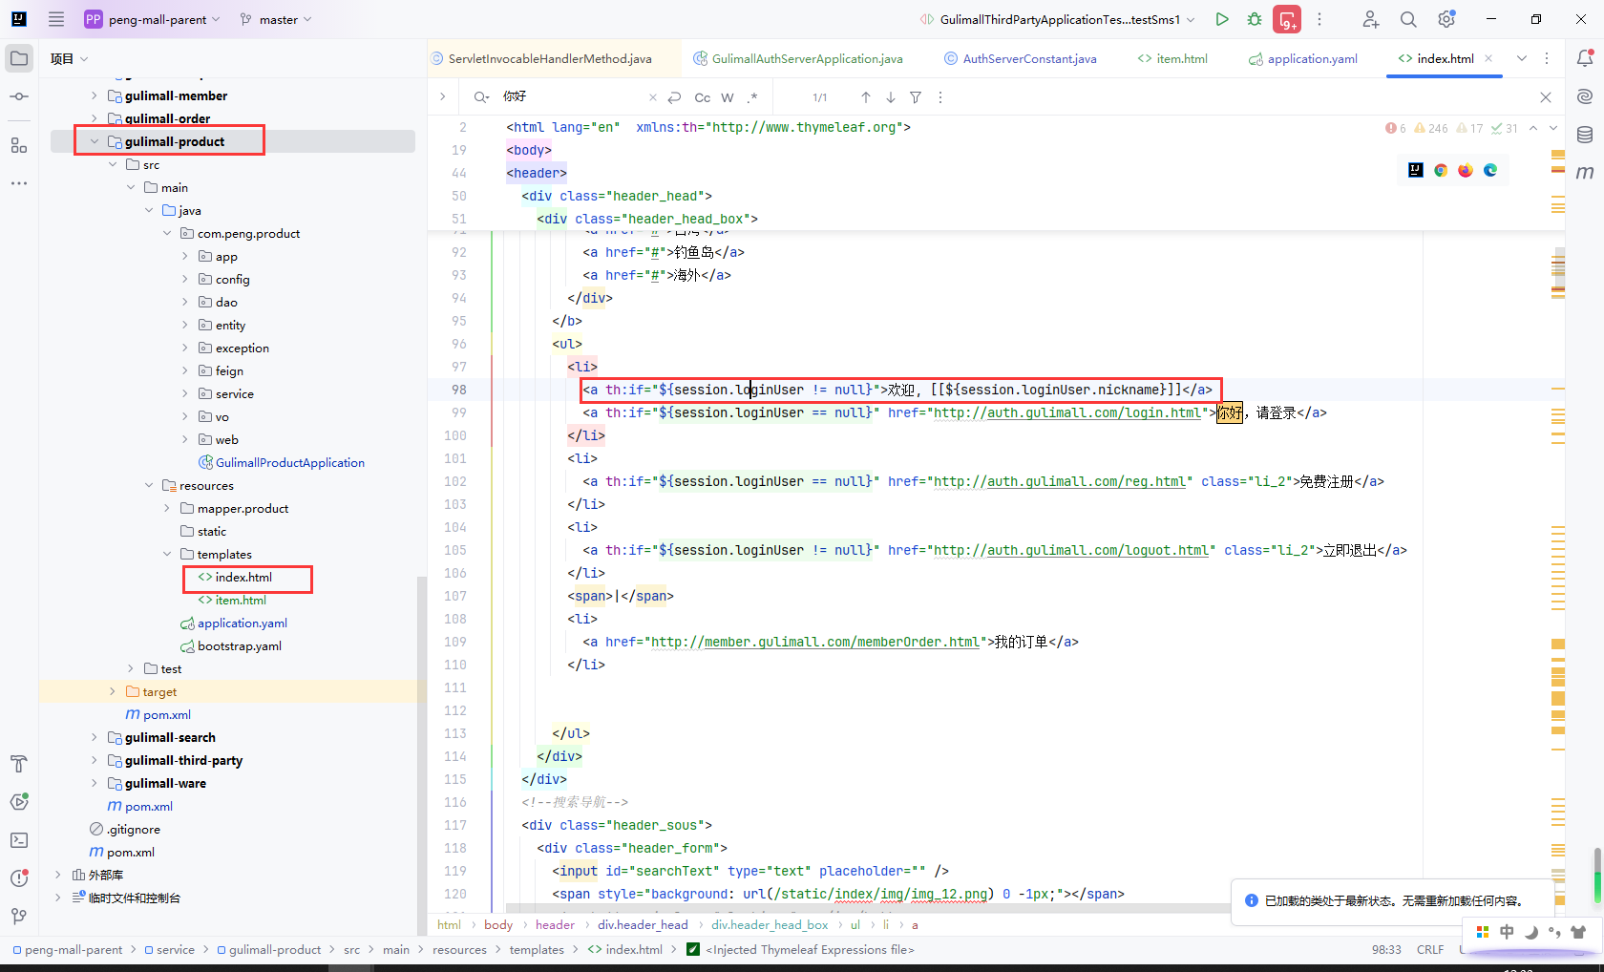Switch to ServletInvocableHandlerMethod.java tab
This screenshot has width=1604, height=972.
coord(541,58)
